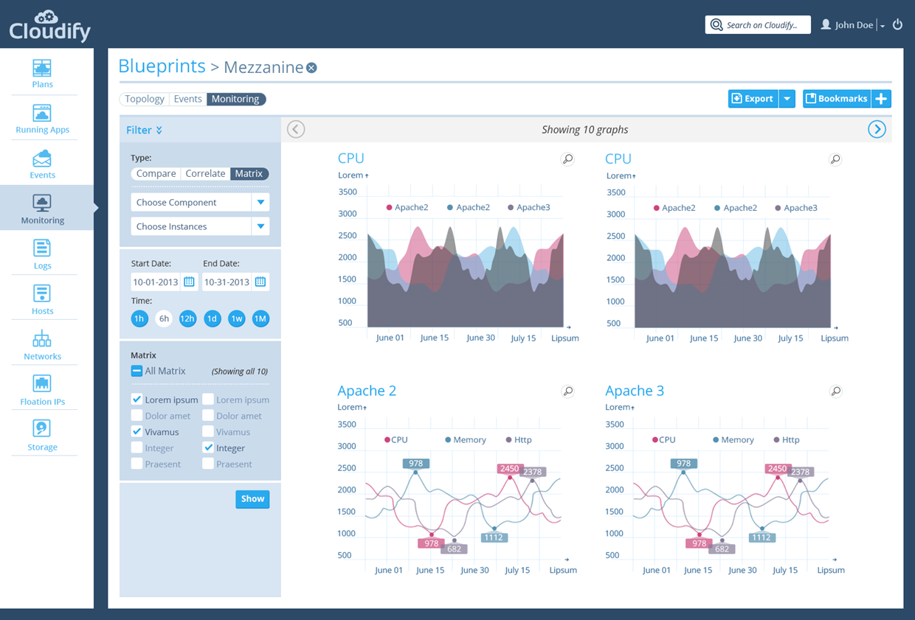Viewport: 915px width, 620px height.
Task: Open Plans in the sidebar
Action: coord(42,72)
